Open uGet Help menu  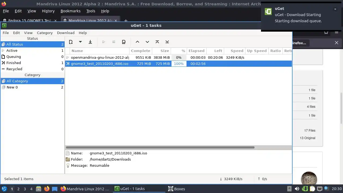[x=83, y=33]
